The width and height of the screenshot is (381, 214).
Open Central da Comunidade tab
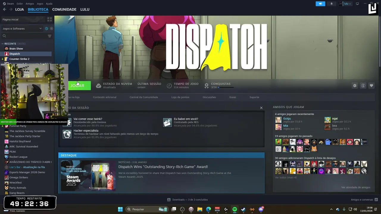click(x=144, y=97)
